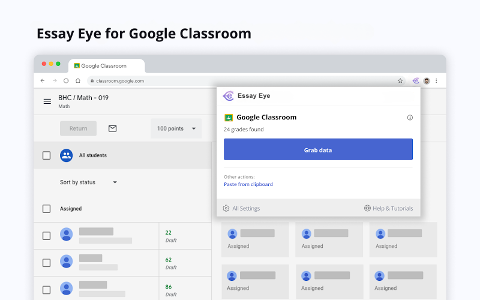
Task: Check the All students checkbox
Action: click(x=47, y=155)
